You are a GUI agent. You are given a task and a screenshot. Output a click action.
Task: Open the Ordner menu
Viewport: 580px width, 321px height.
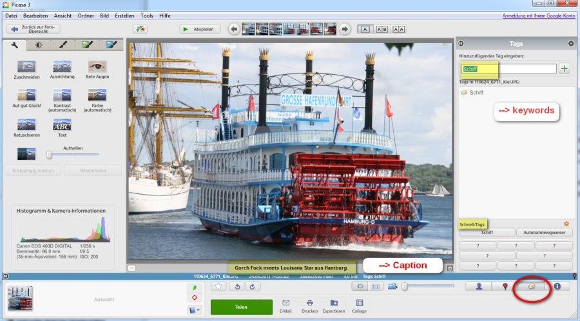86,16
